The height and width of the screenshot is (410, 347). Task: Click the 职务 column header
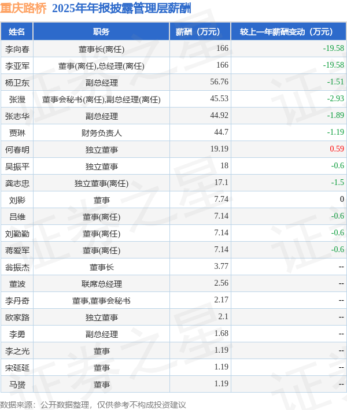[101, 31]
